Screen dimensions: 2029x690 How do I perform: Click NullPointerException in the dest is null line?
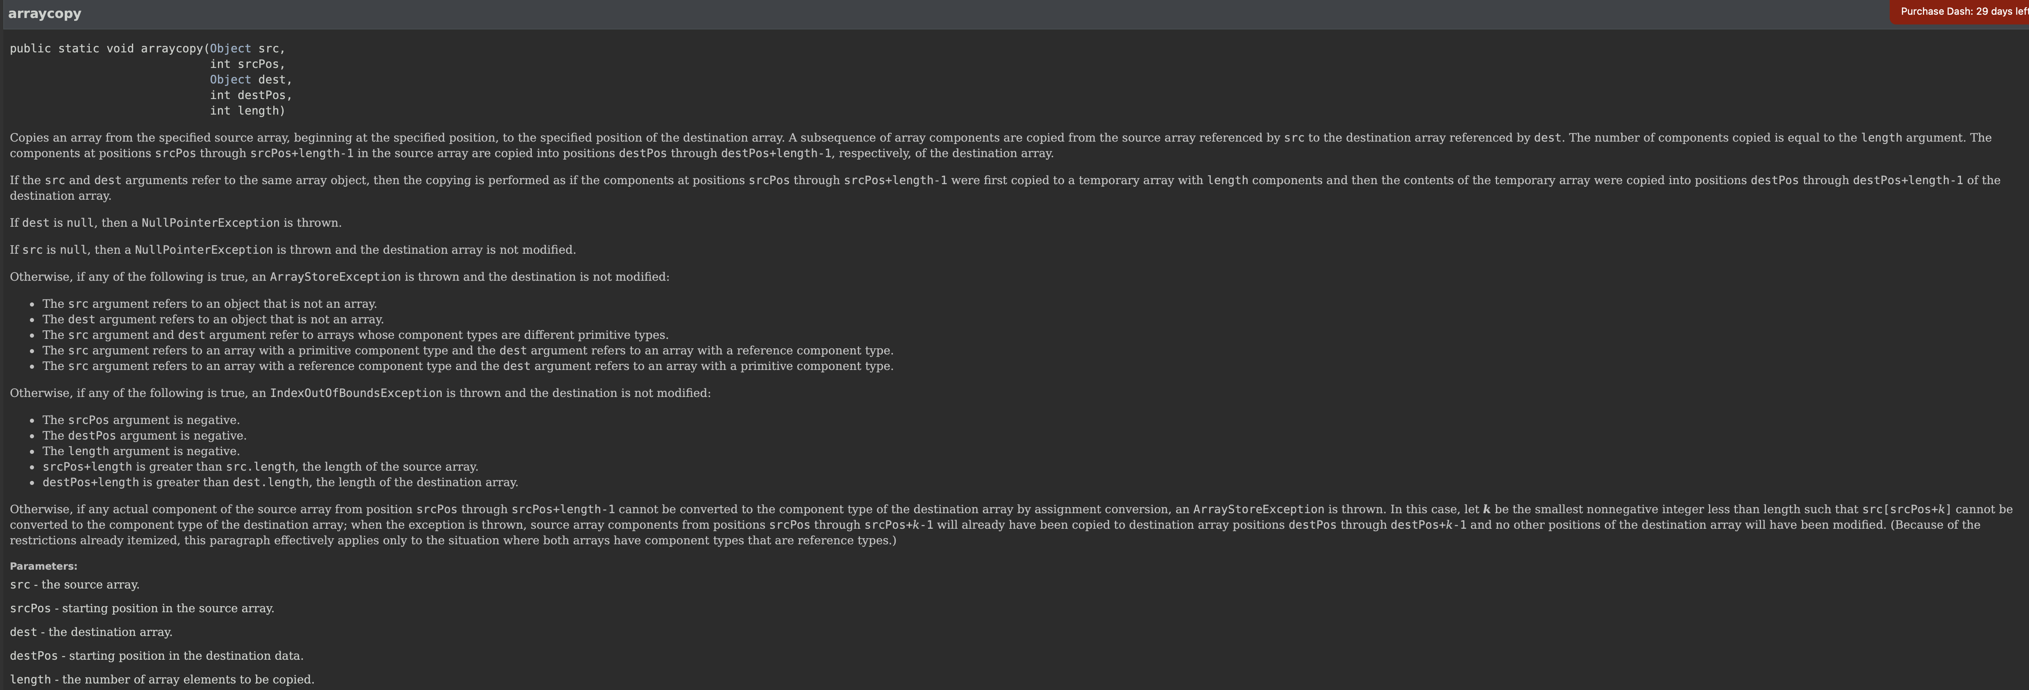coord(210,223)
